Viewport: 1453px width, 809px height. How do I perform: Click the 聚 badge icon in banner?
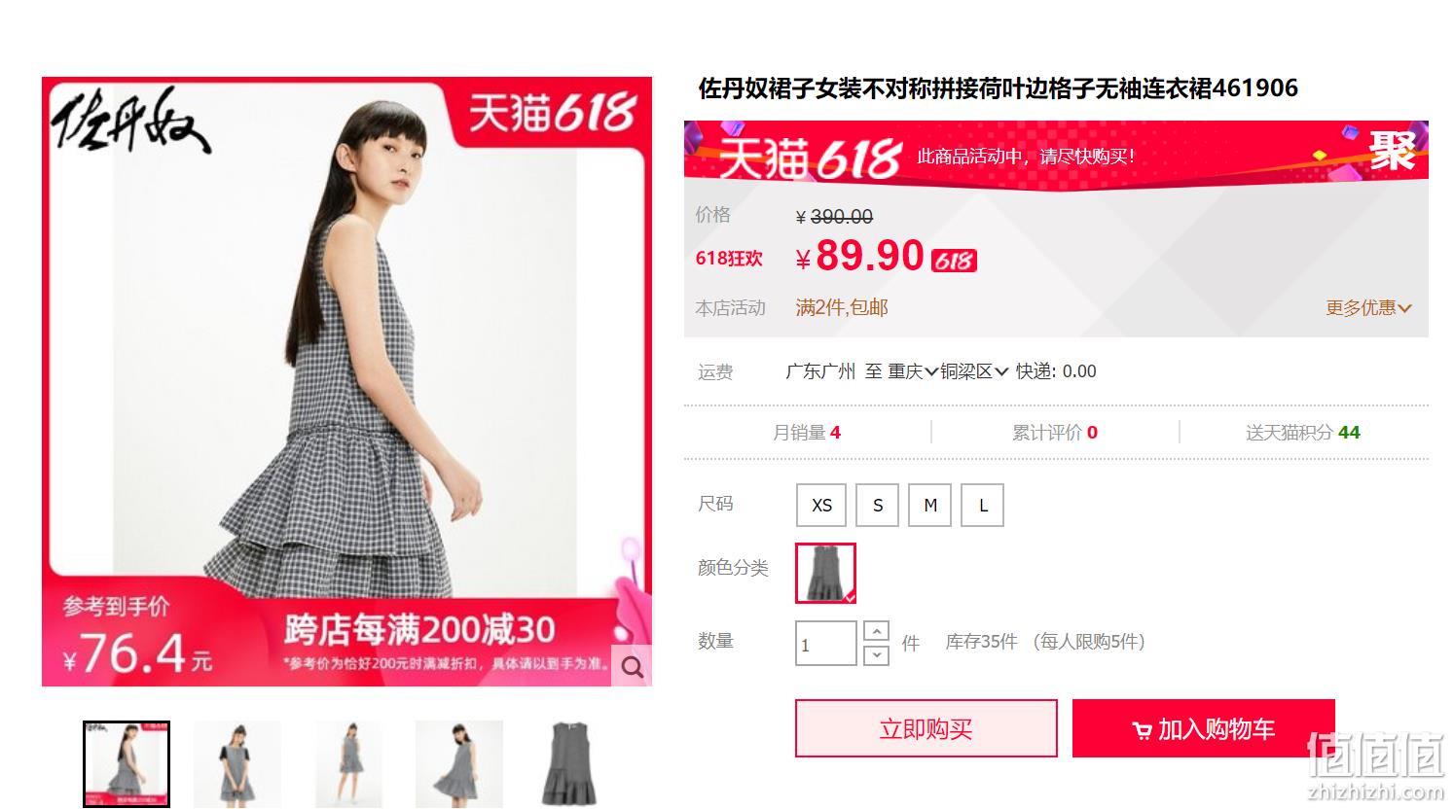(x=1392, y=151)
